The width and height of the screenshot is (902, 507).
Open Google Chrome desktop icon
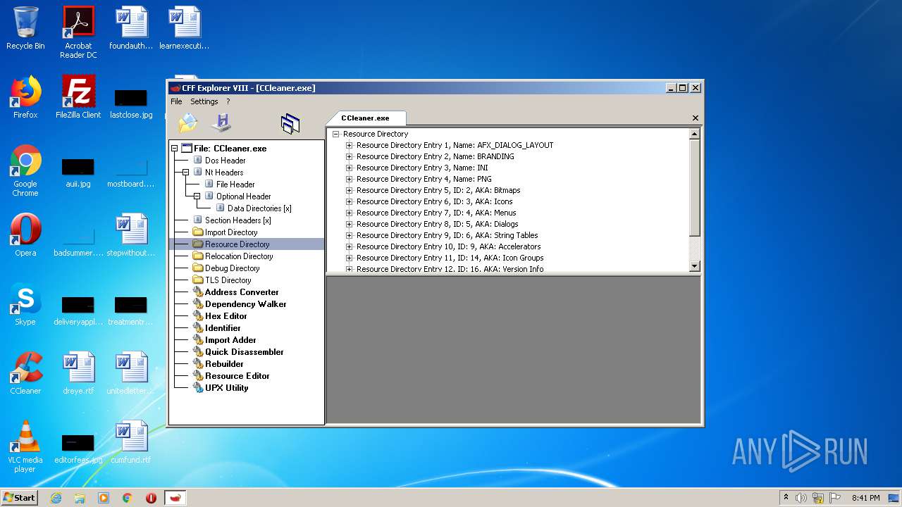25,170
